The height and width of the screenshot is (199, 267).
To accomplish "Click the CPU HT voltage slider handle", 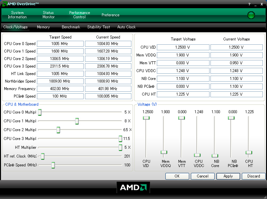I will 249,152.
